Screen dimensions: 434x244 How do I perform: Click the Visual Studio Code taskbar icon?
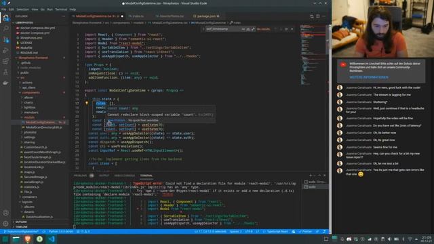pos(52,239)
